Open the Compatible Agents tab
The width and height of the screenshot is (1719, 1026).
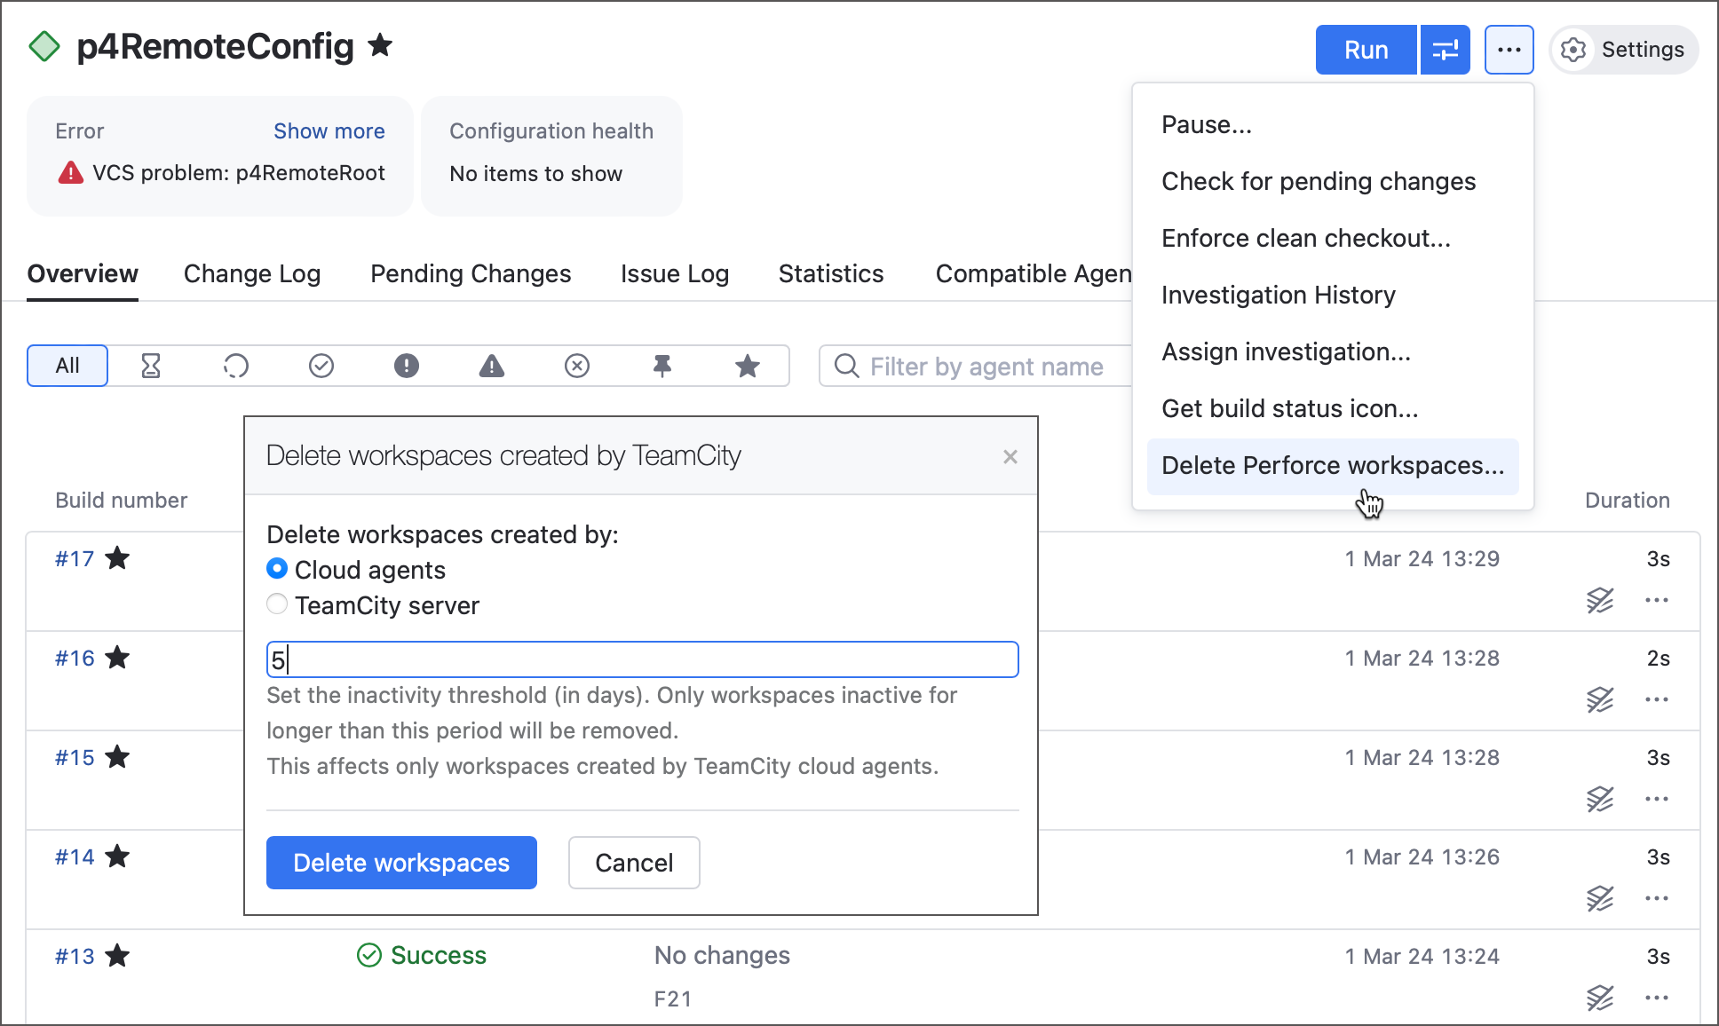pyautogui.click(x=1034, y=273)
